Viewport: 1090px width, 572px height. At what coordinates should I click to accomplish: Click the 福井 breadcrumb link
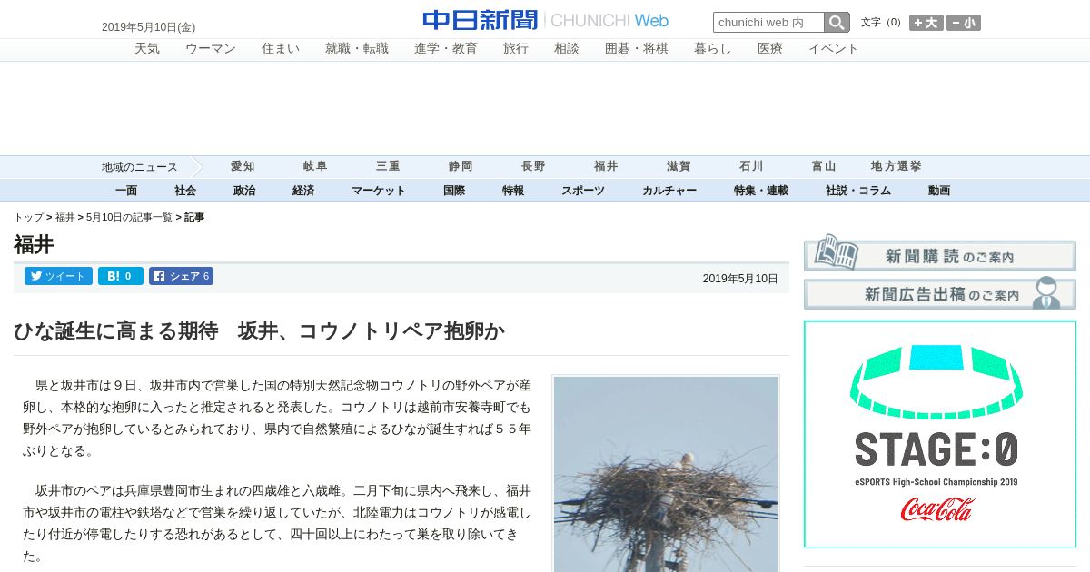point(65,218)
